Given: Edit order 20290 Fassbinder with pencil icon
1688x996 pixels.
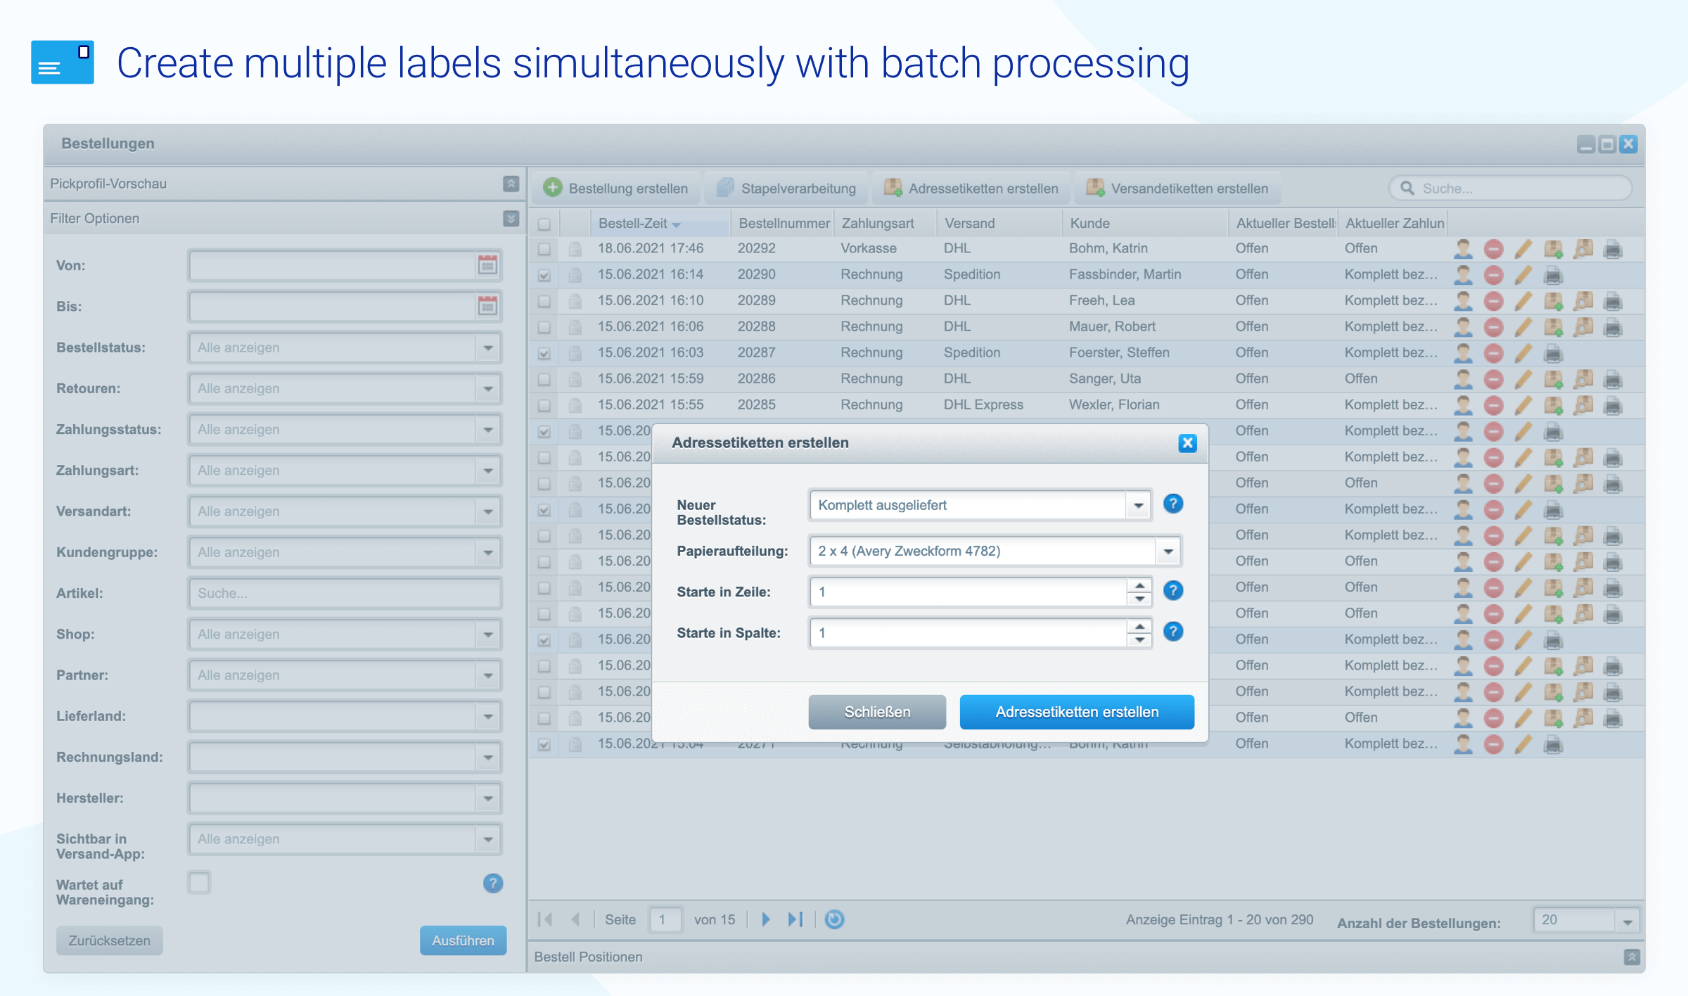Looking at the screenshot, I should (1523, 274).
